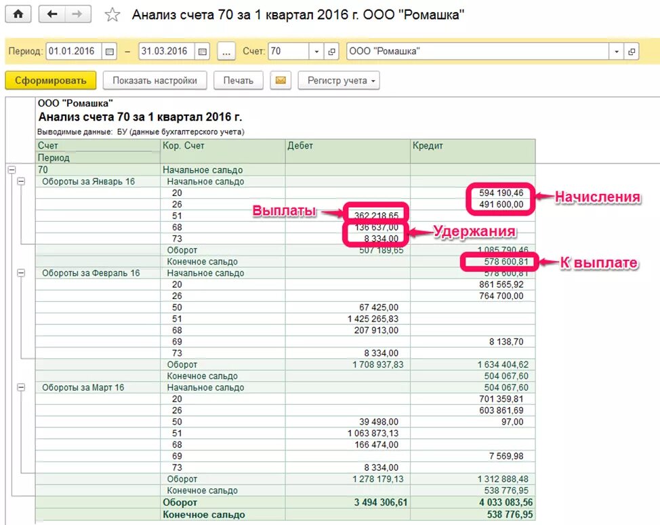Click March credit value 603 861,69
660x525 pixels.
(501, 410)
